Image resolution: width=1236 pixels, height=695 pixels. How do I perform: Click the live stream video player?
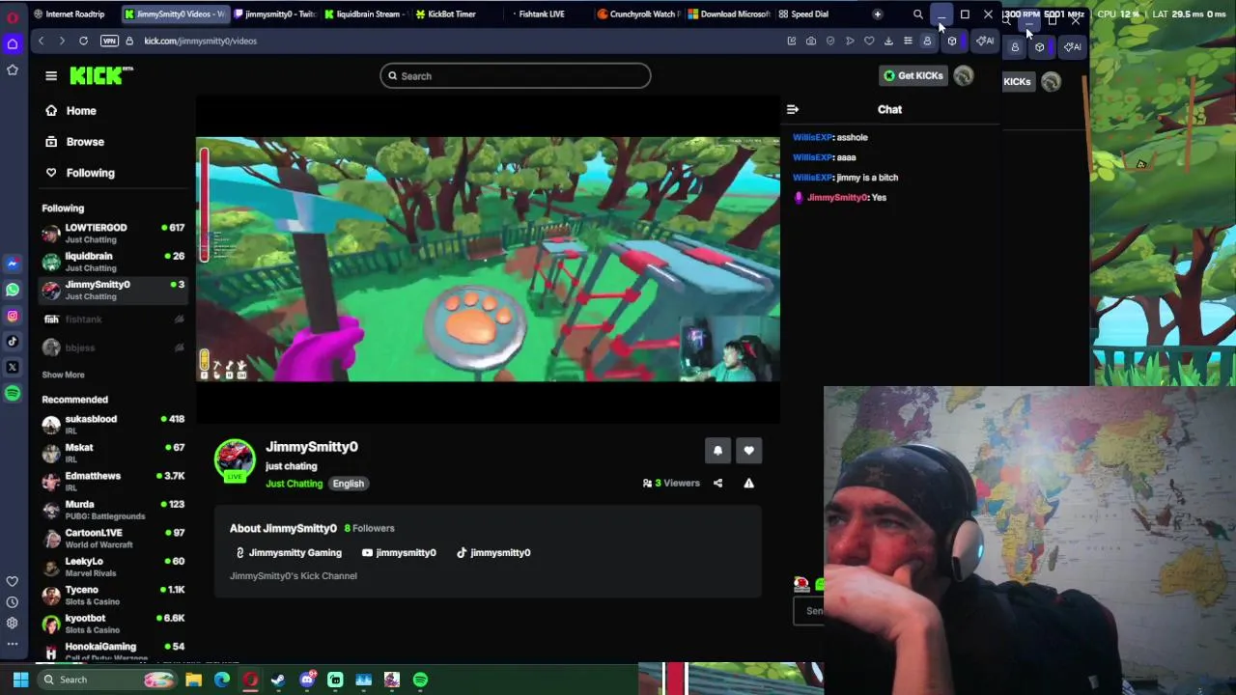(x=488, y=260)
